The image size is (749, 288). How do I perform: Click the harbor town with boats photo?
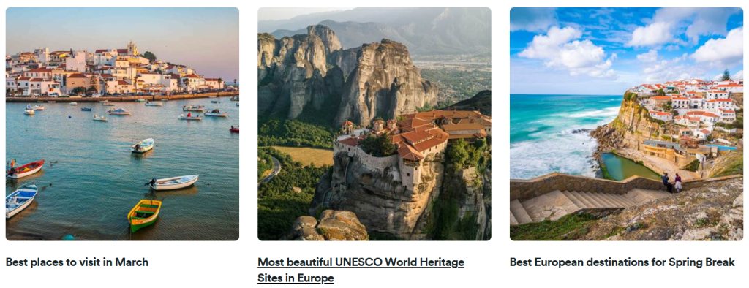(122, 124)
